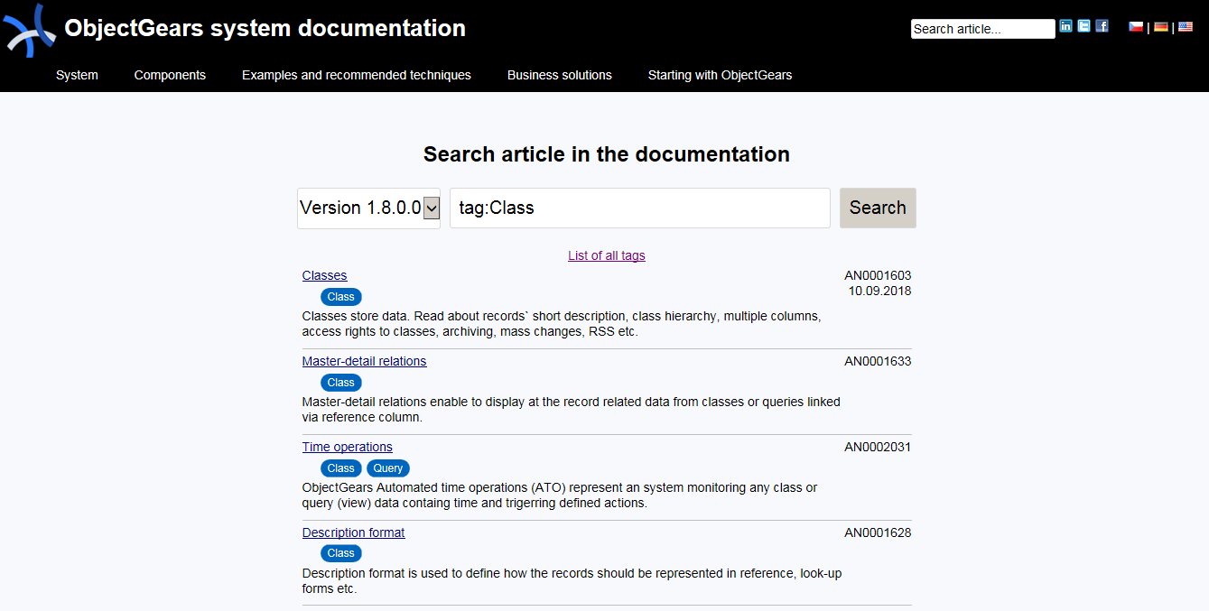Open the Twitter social icon

(1083, 26)
